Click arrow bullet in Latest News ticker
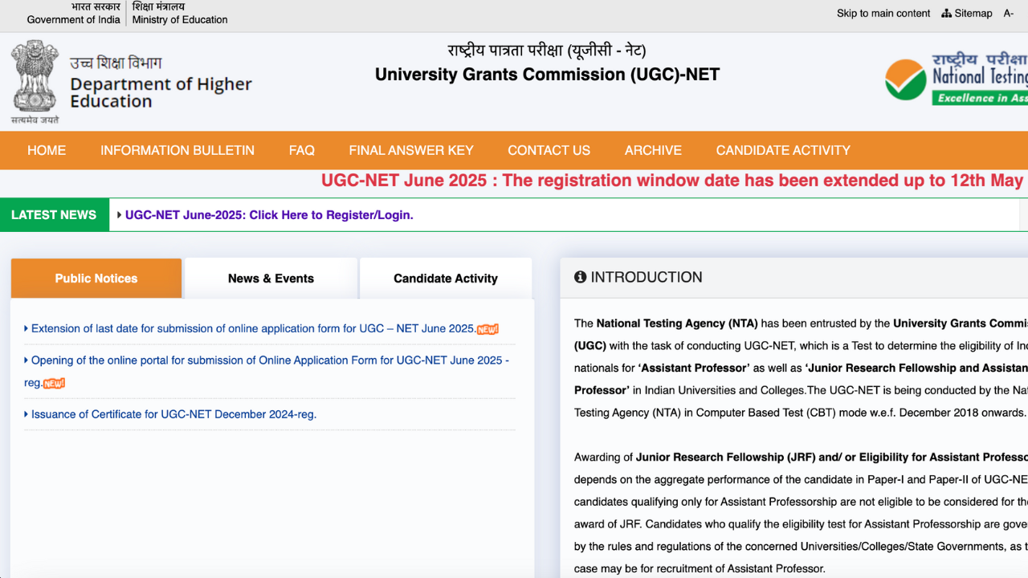 tap(119, 215)
